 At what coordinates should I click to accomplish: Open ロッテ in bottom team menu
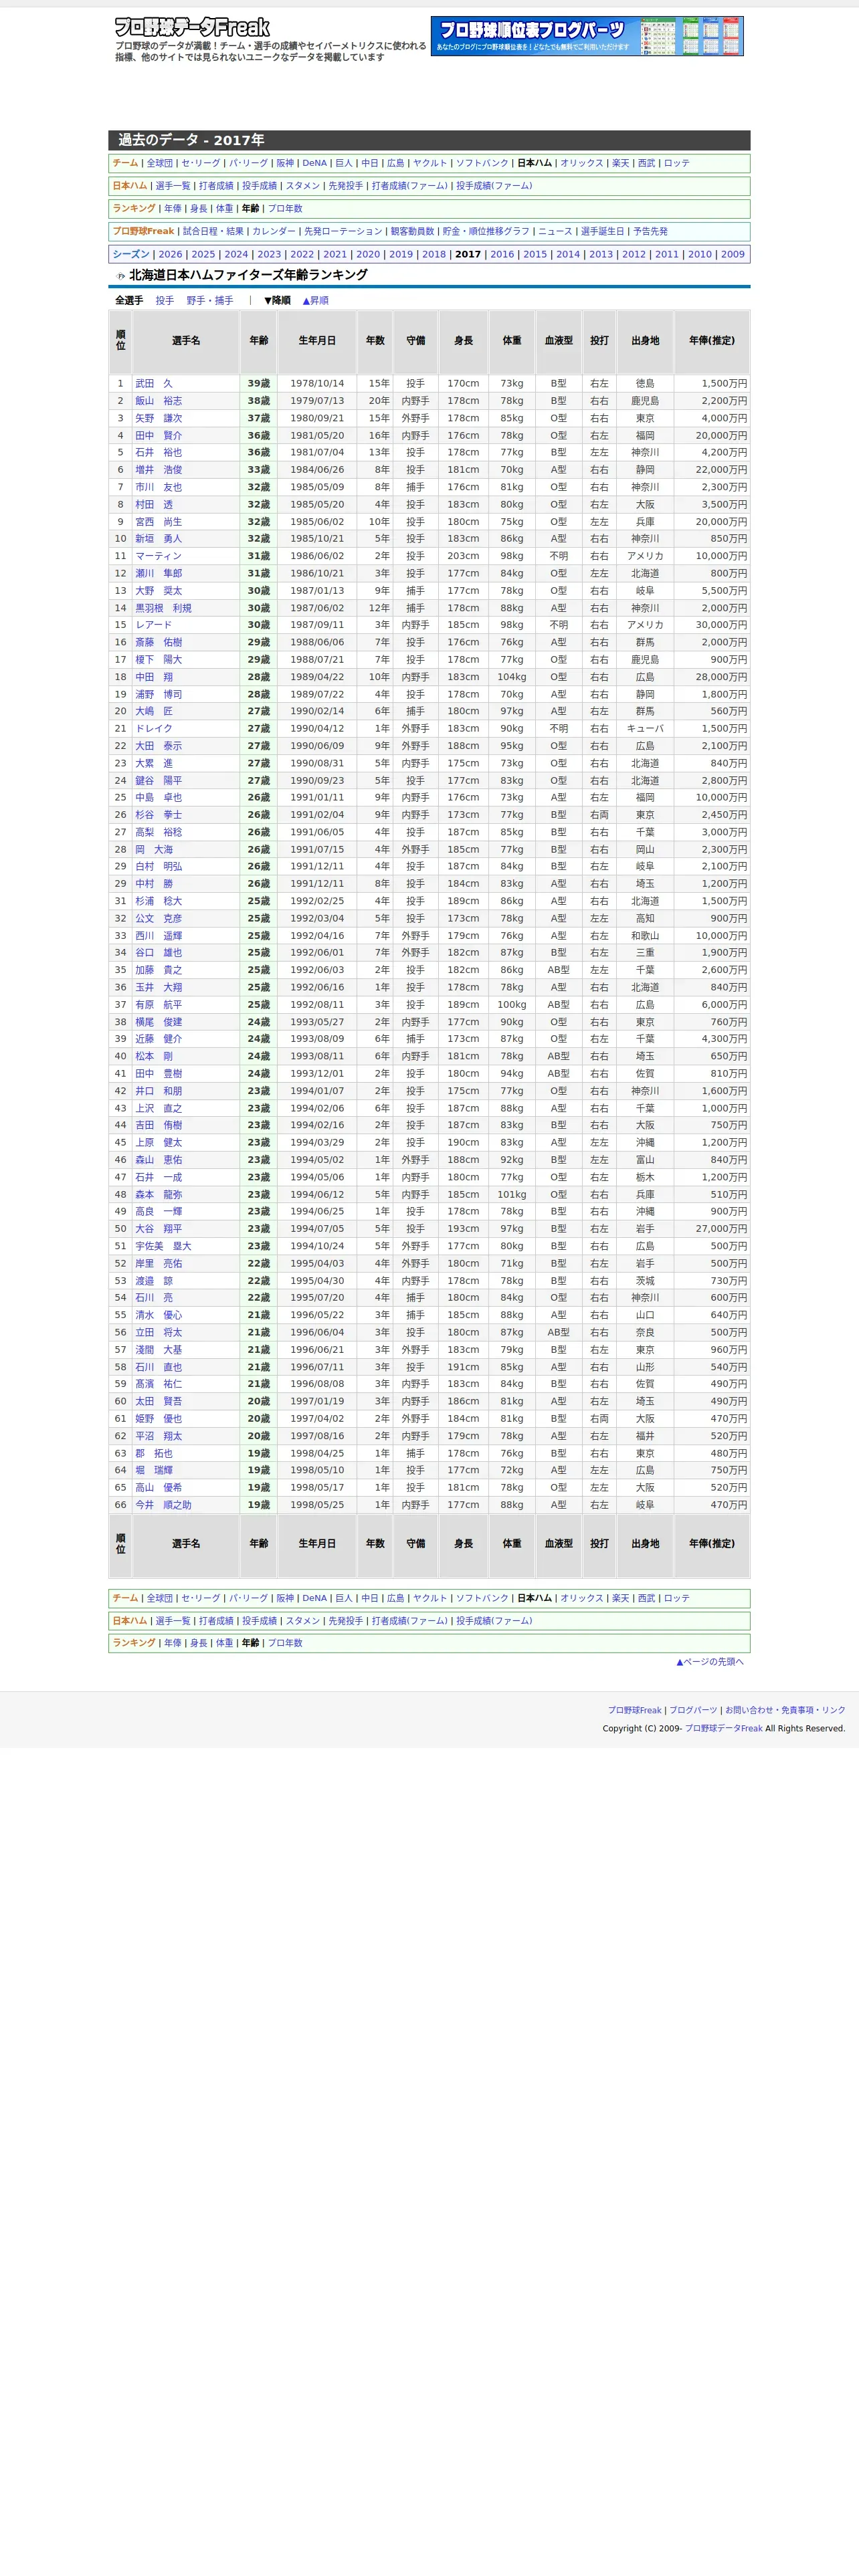point(677,1598)
